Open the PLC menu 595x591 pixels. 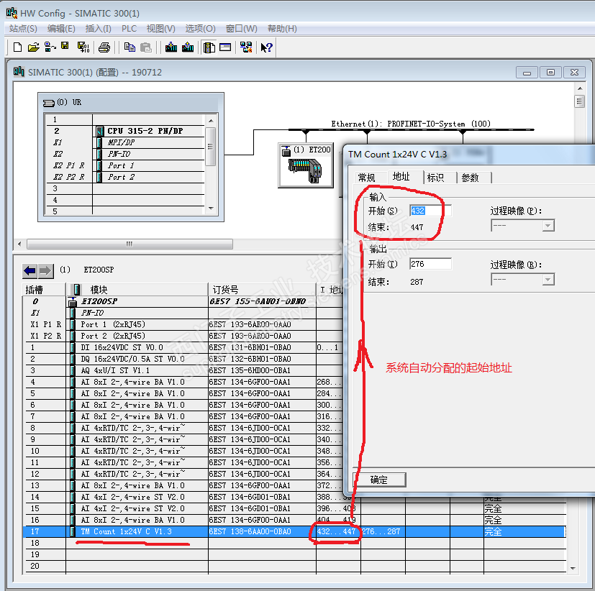[129, 29]
